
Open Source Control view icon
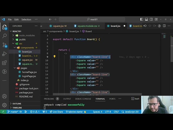4,45
